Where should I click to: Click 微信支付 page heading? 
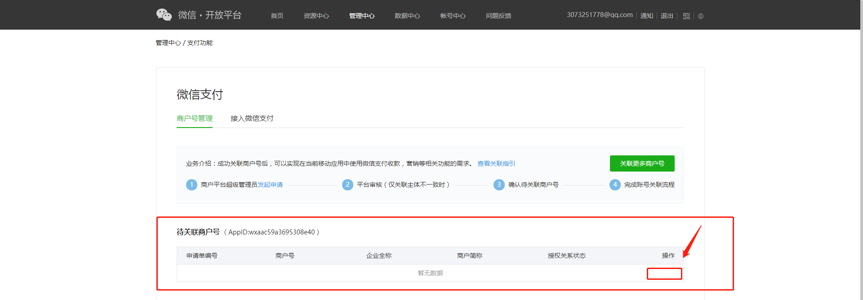(x=200, y=94)
